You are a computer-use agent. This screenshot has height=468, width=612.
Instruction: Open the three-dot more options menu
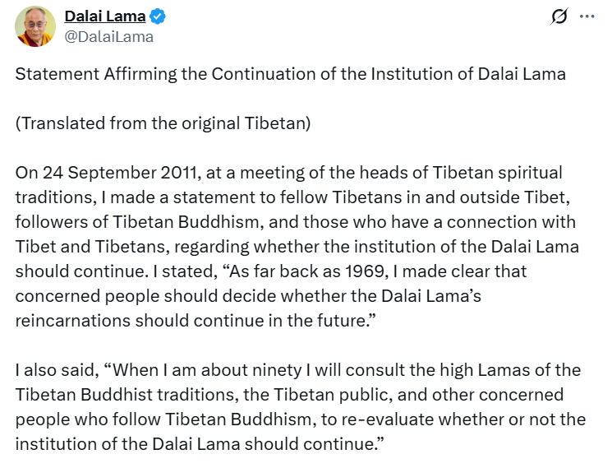(587, 16)
